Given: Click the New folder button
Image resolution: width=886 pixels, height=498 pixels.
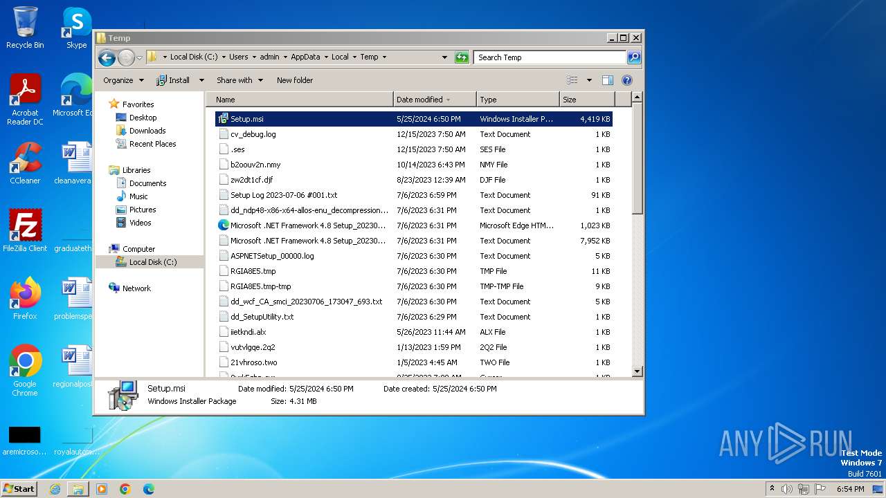Looking at the screenshot, I should click(295, 80).
